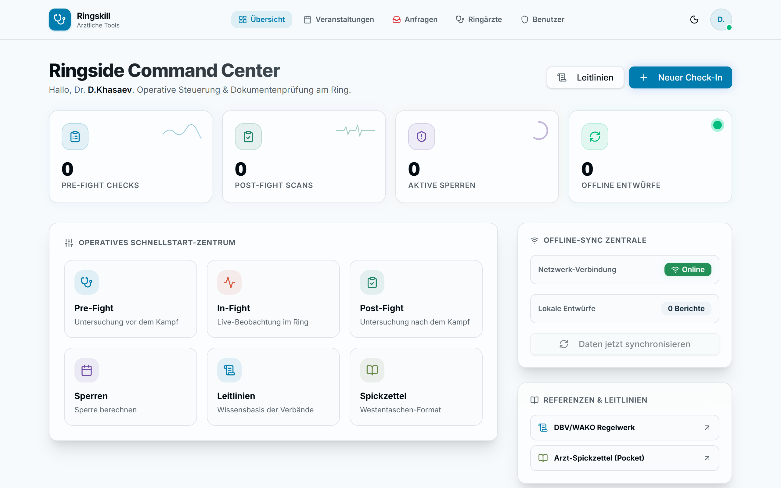Click the D.Khasaev name in greeting

110,90
